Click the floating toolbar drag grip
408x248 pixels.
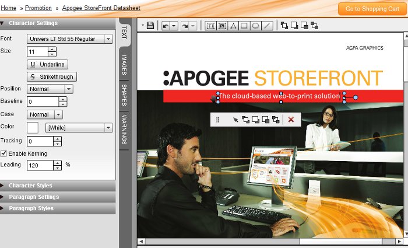(x=217, y=120)
